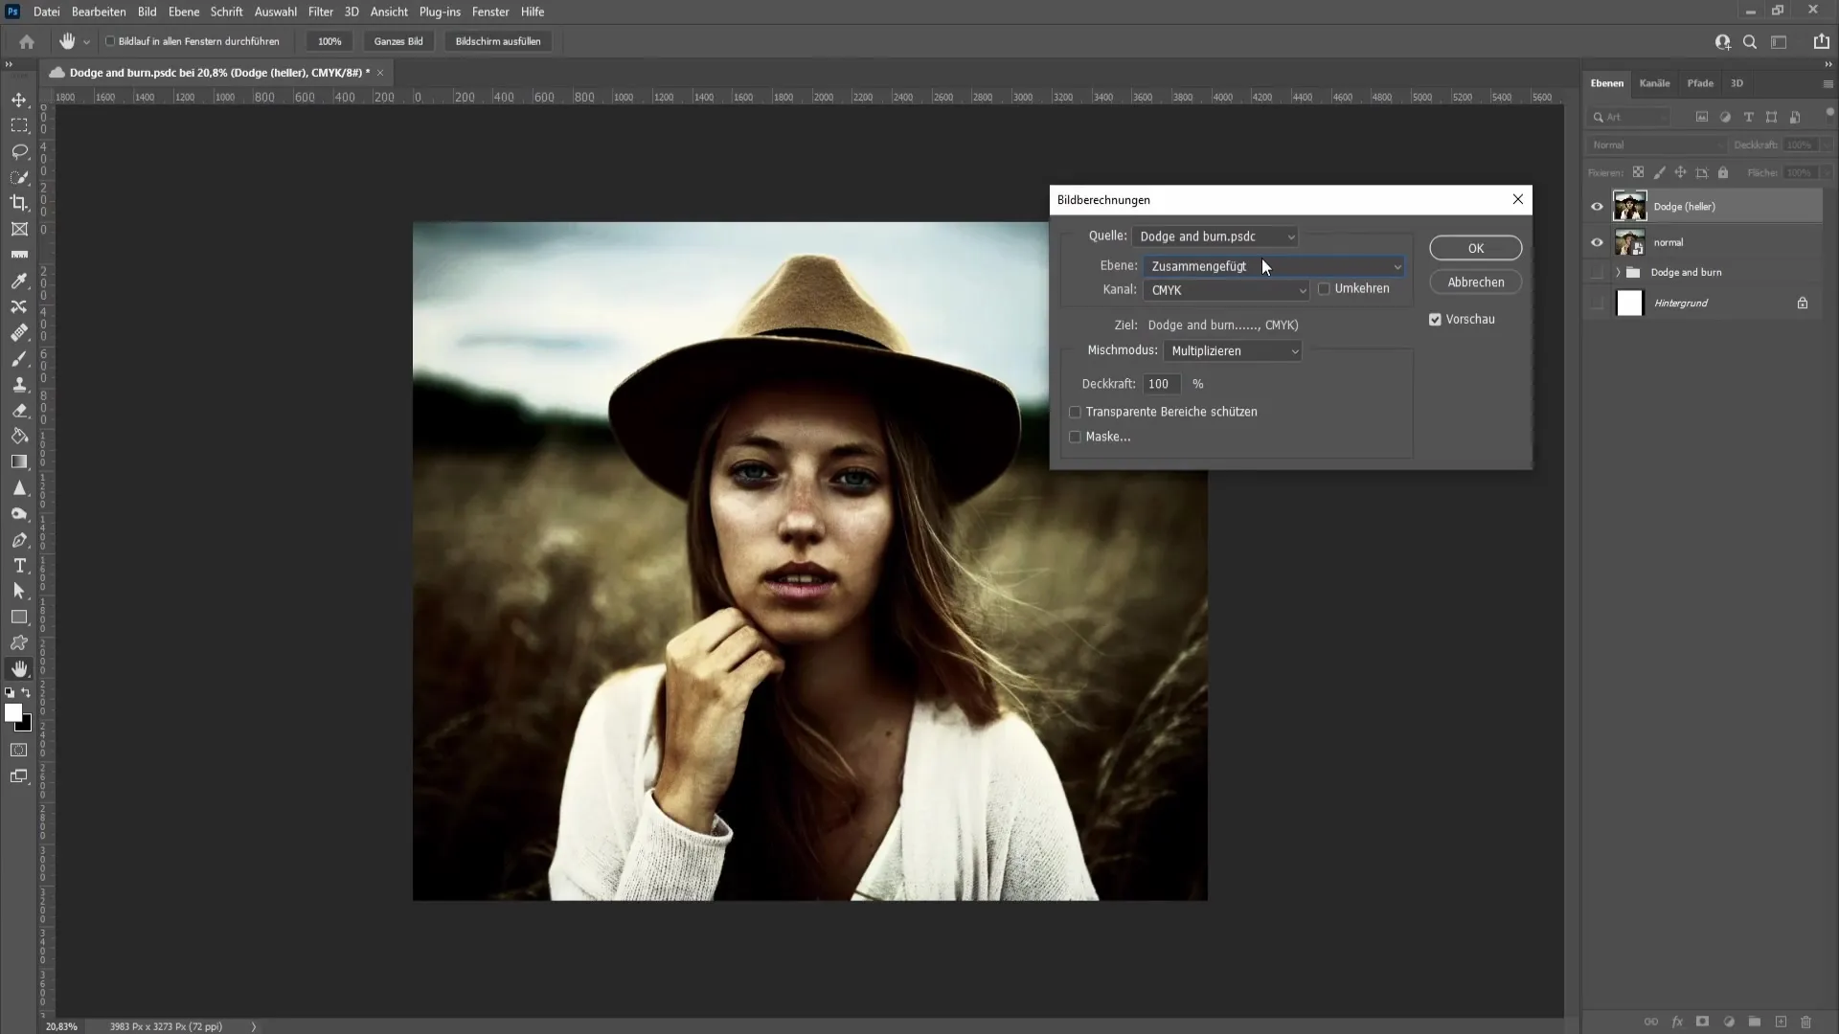This screenshot has width=1839, height=1034.
Task: Toggle visibility of Dodge Heller layer
Action: click(x=1597, y=206)
